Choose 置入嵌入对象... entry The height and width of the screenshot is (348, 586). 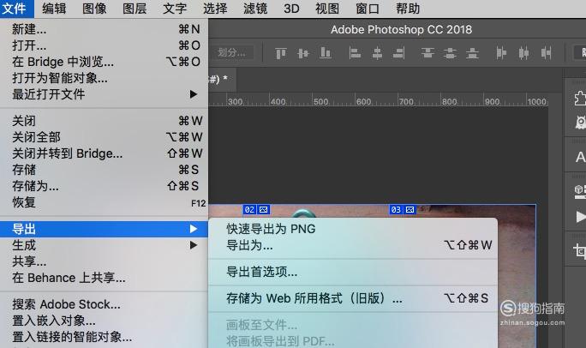point(104,321)
